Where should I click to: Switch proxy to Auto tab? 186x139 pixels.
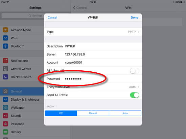click(125, 113)
